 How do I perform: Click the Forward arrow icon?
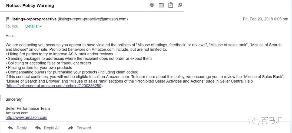tap(71, 128)
